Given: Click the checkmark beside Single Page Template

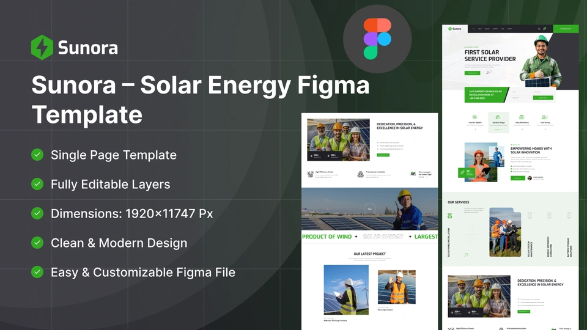Looking at the screenshot, I should pyautogui.click(x=37, y=155).
